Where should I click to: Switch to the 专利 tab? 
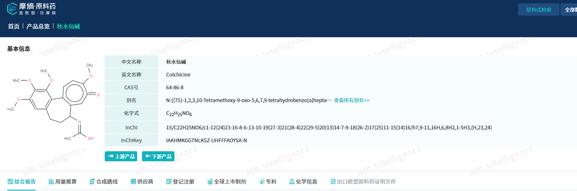click(267, 182)
